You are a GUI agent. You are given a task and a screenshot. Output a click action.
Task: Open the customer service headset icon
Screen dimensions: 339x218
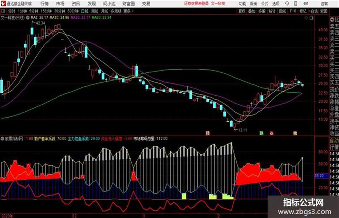point(287,4)
